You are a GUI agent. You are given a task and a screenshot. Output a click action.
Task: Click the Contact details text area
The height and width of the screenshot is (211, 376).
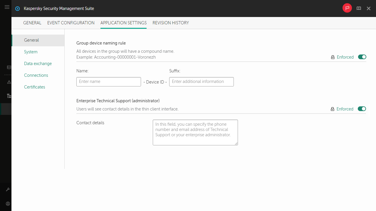[x=195, y=132]
